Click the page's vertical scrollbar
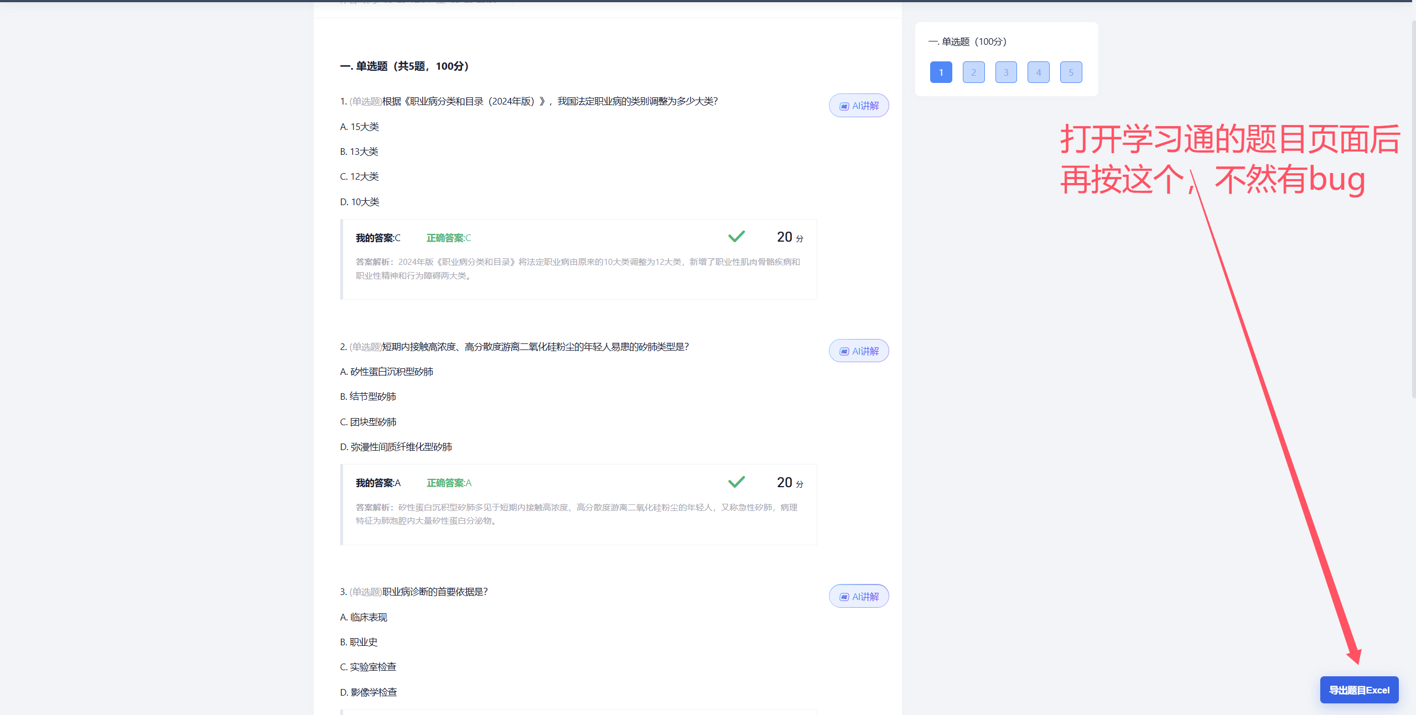This screenshot has height=715, width=1416. point(1413,210)
